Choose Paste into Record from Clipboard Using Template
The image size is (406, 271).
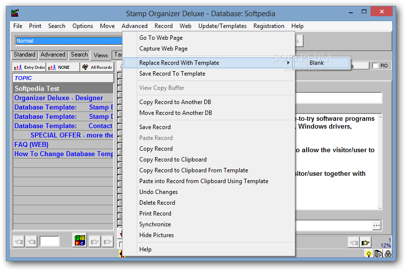(209, 181)
